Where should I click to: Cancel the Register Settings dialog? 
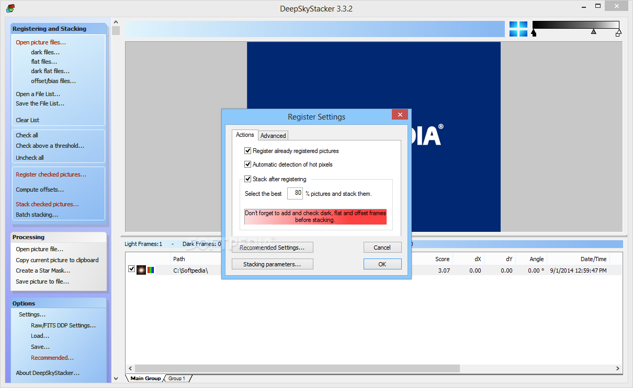[382, 248]
